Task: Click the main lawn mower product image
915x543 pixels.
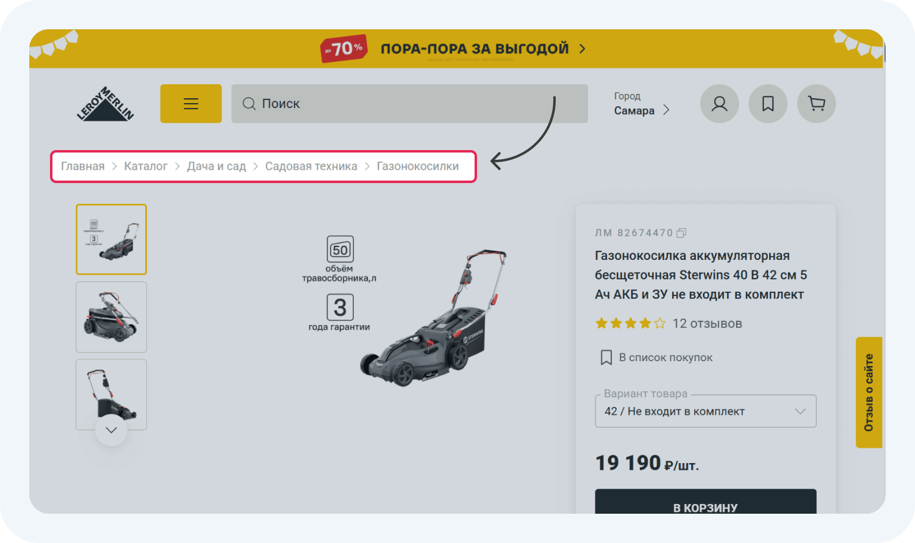Action: point(434,318)
